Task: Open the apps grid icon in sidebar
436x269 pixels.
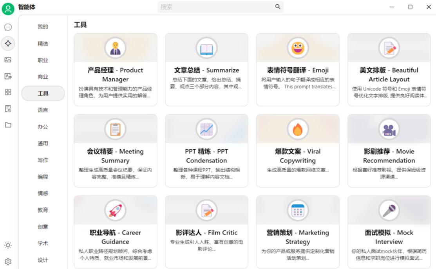Action: [8, 92]
